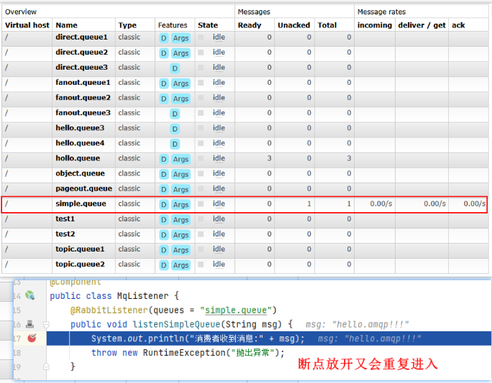Collapse the listenSimpleQueue method fold marker
This screenshot has height=383, width=492.
[x=45, y=324]
